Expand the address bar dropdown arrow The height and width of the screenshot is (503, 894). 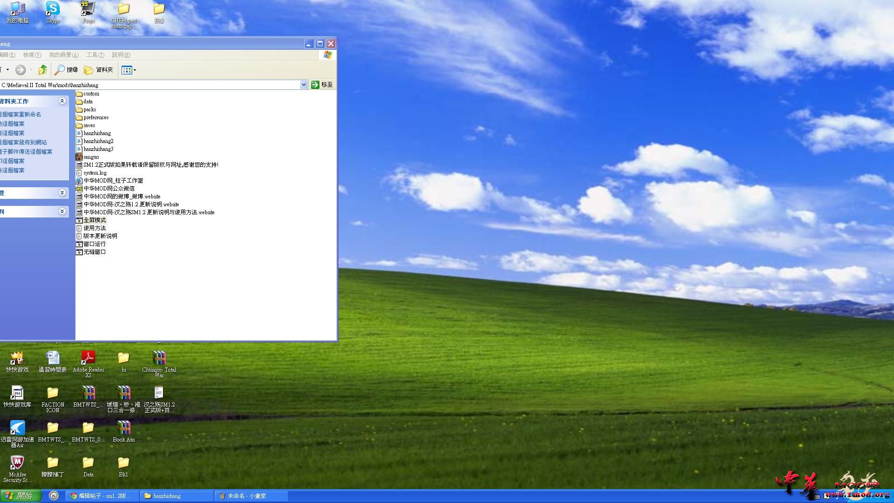[x=304, y=85]
